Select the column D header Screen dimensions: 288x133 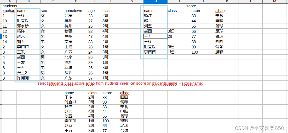[x=76, y=2]
